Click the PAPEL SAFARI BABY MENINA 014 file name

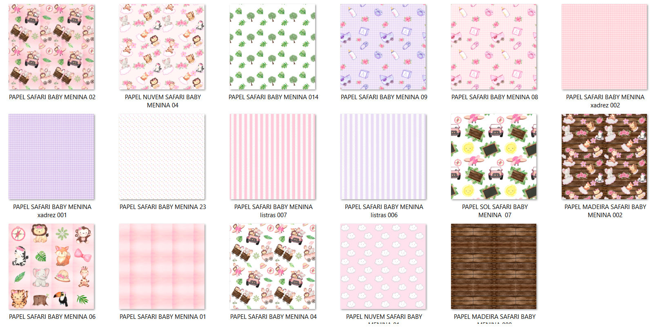pyautogui.click(x=273, y=97)
